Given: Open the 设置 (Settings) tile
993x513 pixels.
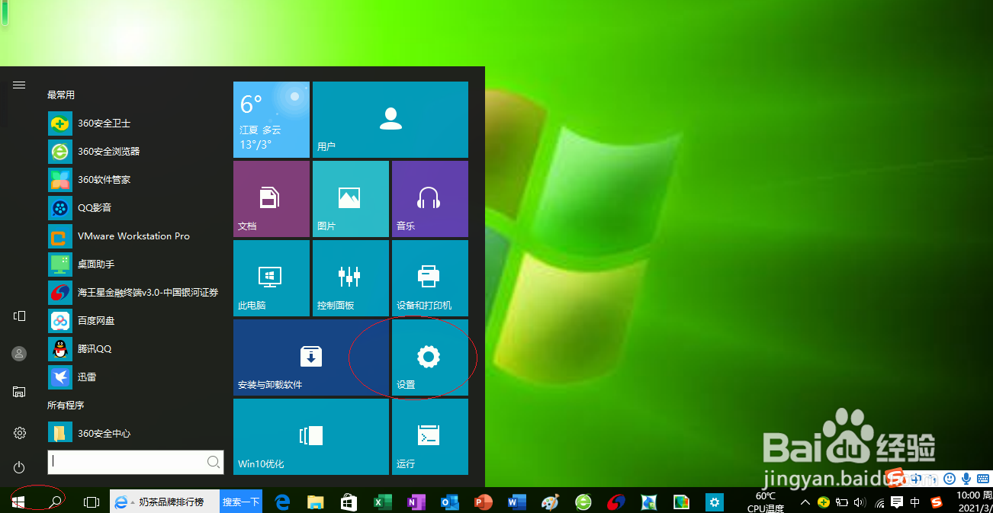Looking at the screenshot, I should [429, 358].
